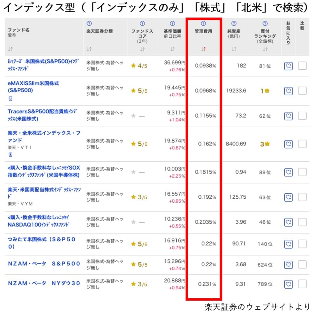Viewport: 317px width, 314px height.
Task: Favorite つみたて米国株式 (S&P500)
Action: [x=288, y=244]
